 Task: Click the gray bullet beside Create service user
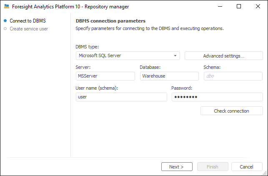click(x=5, y=29)
